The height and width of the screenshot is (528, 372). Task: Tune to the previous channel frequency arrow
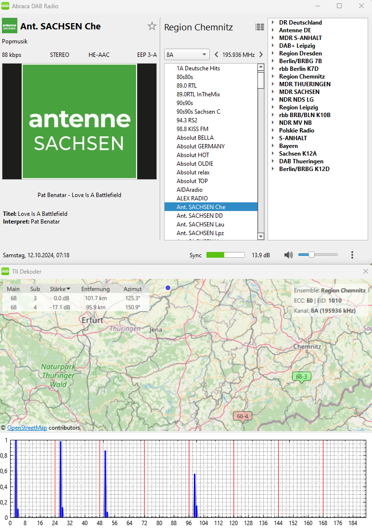(216, 54)
